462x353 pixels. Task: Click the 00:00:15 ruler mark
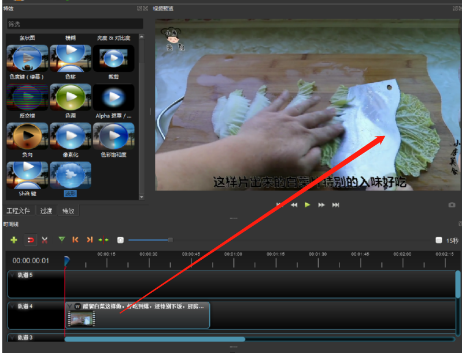pyautogui.click(x=106, y=254)
